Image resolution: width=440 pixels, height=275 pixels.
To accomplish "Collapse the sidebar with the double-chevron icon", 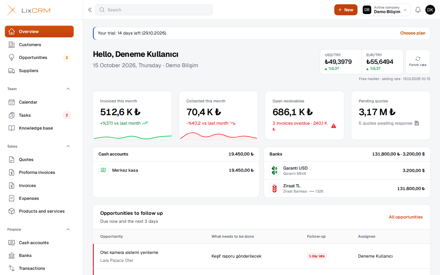I will pos(90,10).
